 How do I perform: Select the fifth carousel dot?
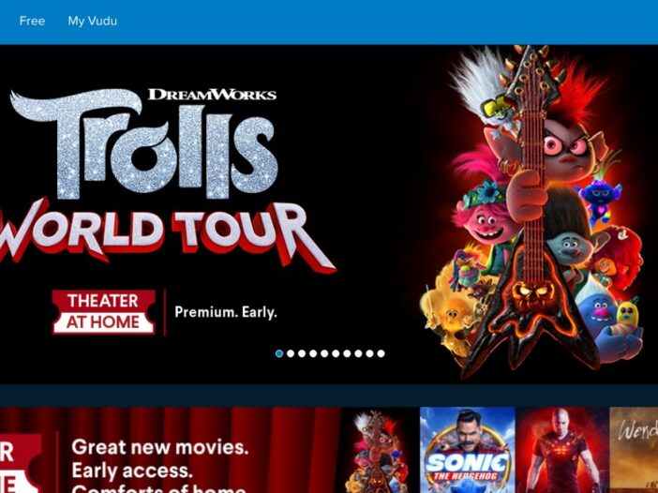(324, 353)
